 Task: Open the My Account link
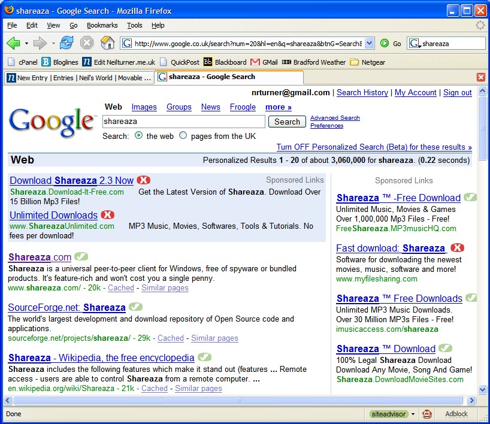[415, 92]
